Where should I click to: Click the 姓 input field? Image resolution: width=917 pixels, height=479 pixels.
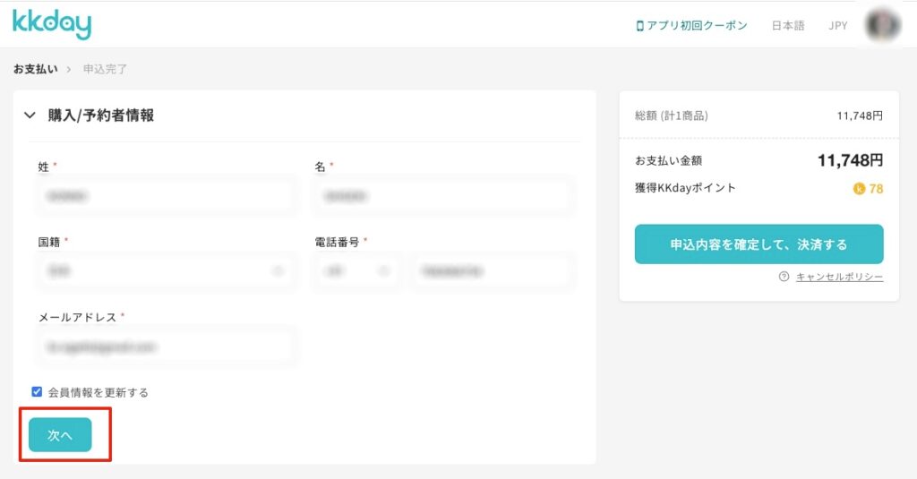point(166,196)
